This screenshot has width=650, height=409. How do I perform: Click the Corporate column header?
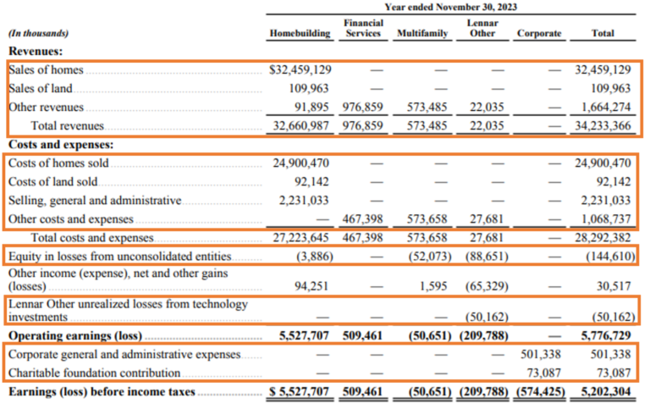[538, 34]
